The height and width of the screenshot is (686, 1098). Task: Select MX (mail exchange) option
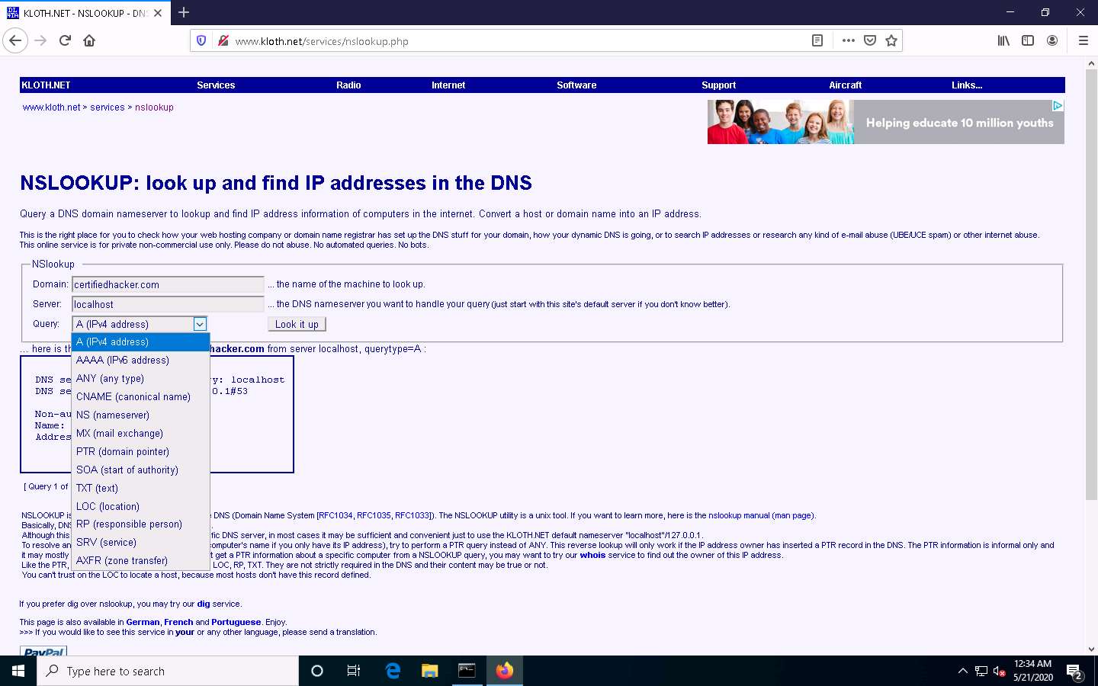pyautogui.click(x=140, y=434)
